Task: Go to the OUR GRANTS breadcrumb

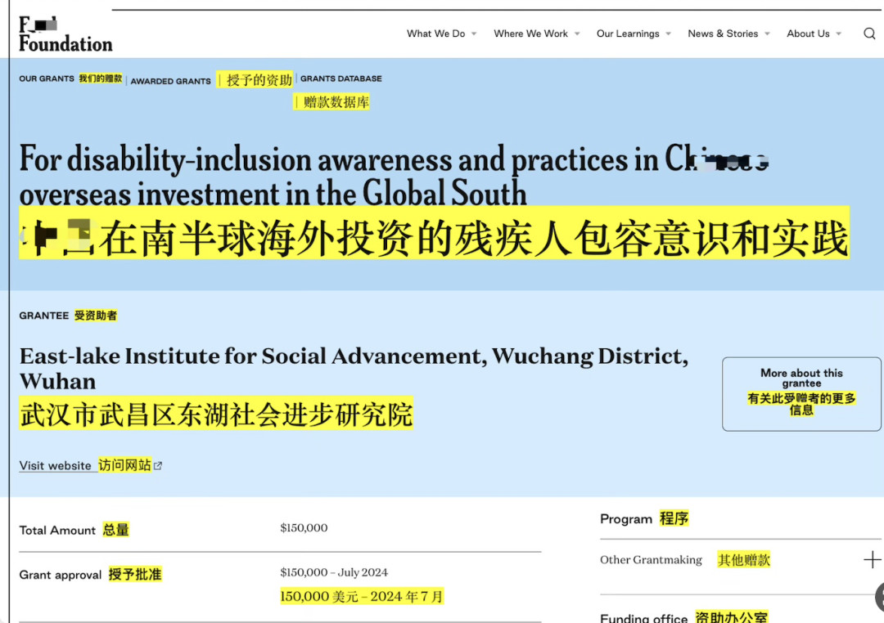Action: tap(46, 78)
